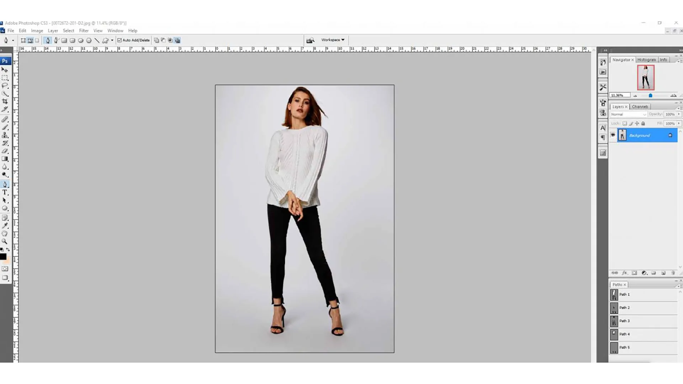Select the History Brush tool
The image size is (683, 384).
coord(5,143)
